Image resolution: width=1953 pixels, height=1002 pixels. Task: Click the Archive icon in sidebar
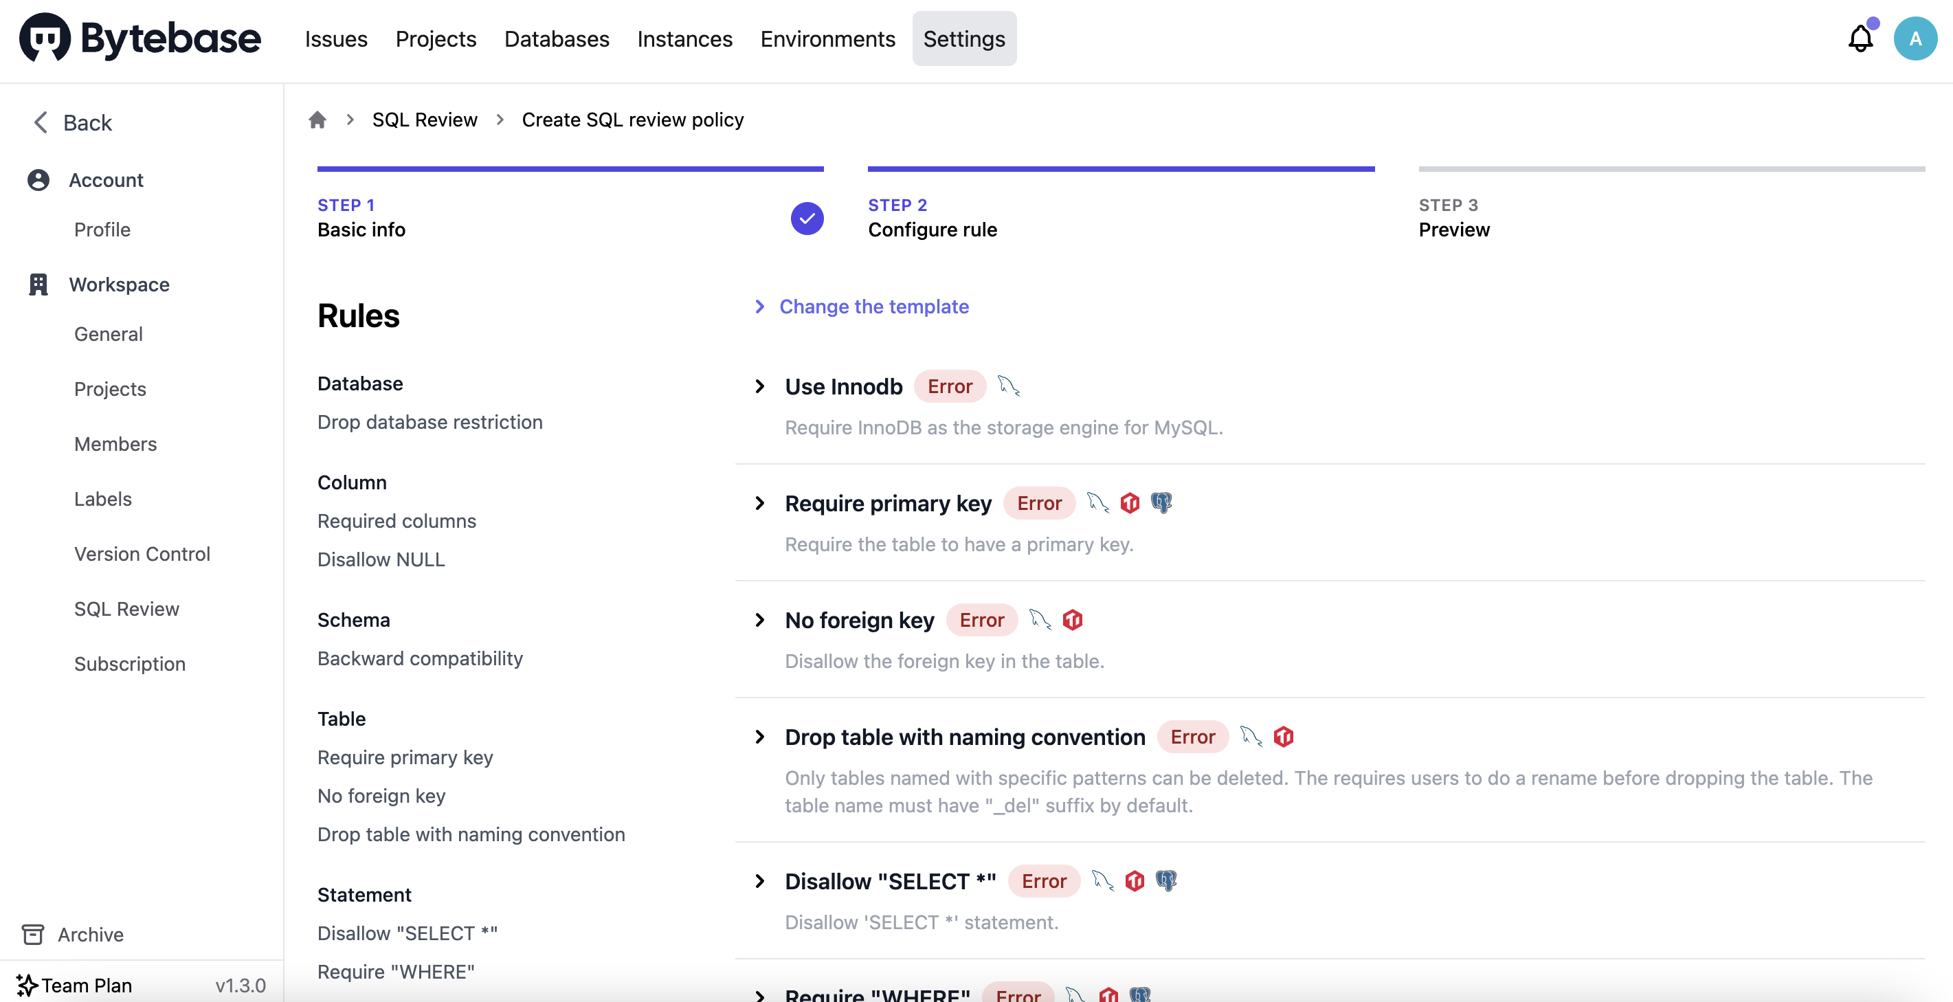click(32, 935)
